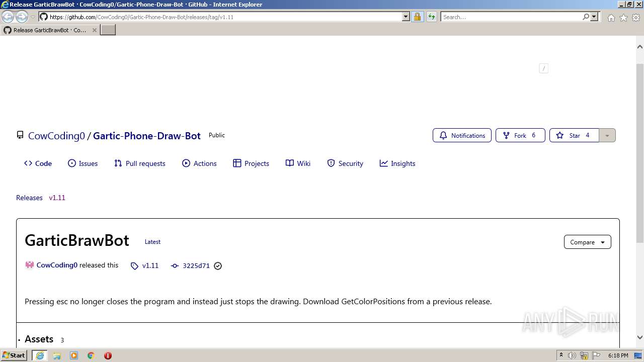The image size is (644, 362).
Task: Click the Notifications button
Action: click(x=462, y=136)
